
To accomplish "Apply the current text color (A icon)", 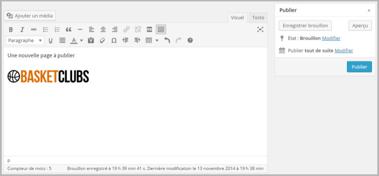I will [x=74, y=40].
